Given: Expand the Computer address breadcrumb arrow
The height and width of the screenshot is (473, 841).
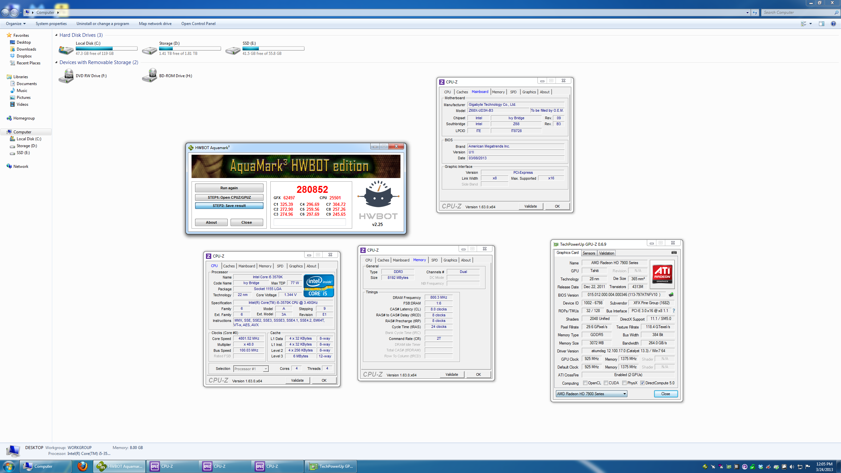Looking at the screenshot, I should pos(58,12).
